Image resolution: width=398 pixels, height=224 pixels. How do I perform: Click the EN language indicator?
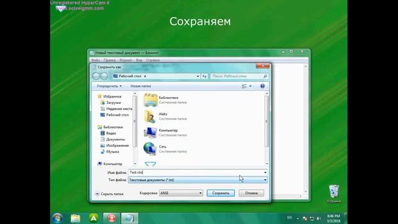289,218
